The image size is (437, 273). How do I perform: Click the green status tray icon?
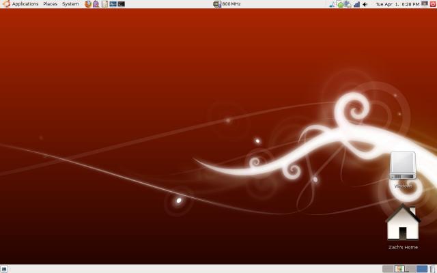tap(340, 5)
